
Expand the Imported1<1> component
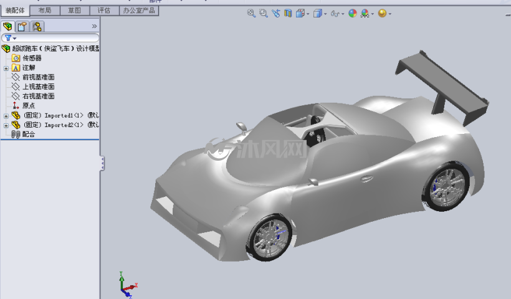(6, 116)
